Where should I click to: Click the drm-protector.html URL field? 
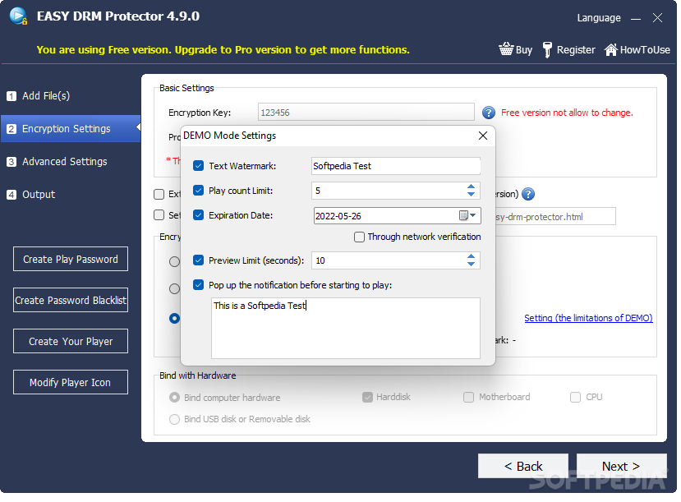tap(555, 216)
